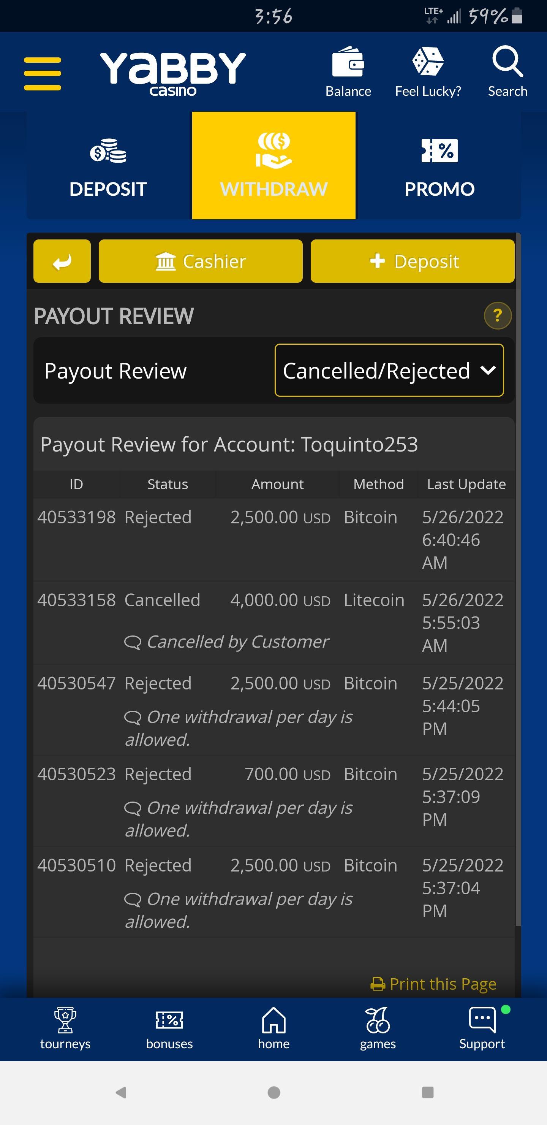
Task: Switch to the Deposit tab
Action: point(108,165)
